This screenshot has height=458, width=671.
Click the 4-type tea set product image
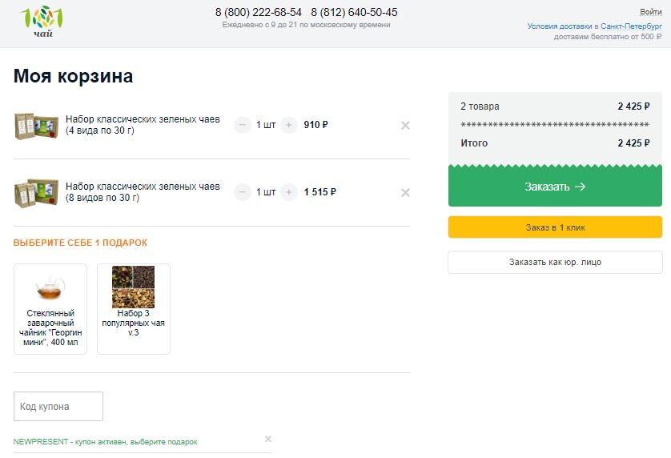pos(36,125)
